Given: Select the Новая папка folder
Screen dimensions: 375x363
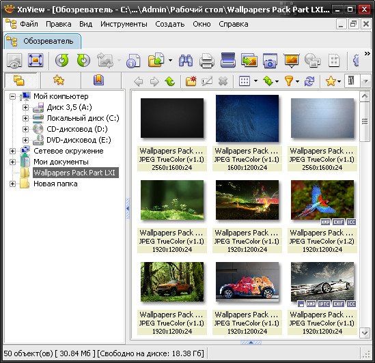Looking at the screenshot, I should (x=55, y=184).
